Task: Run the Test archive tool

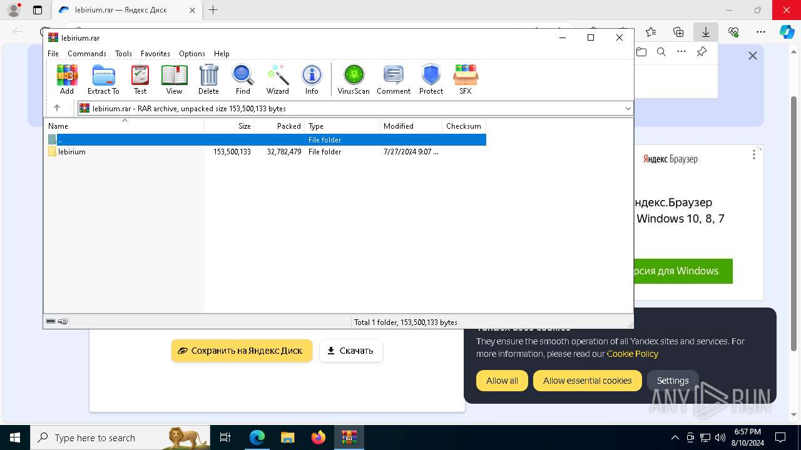Action: [x=140, y=79]
